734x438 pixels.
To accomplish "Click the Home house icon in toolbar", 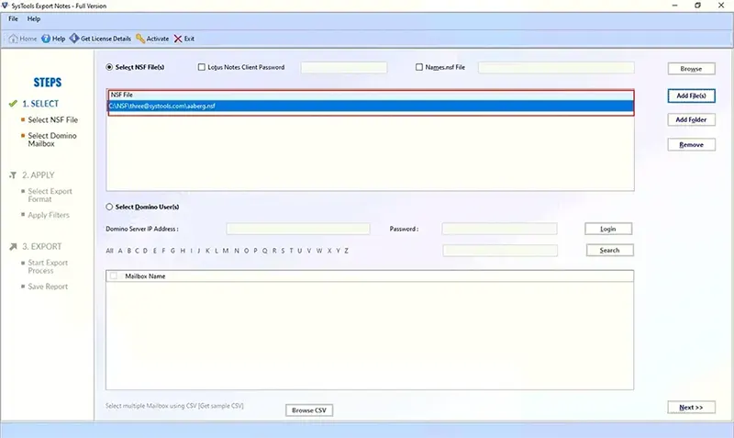I will pos(13,39).
